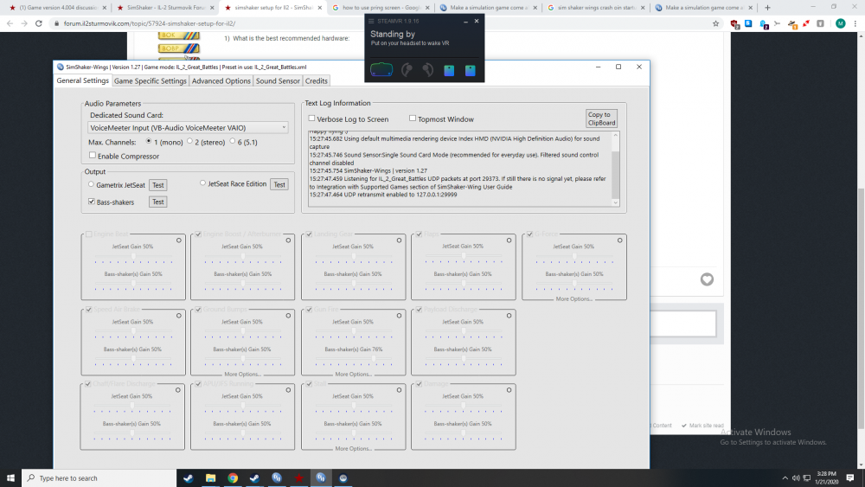Test the Bass-shakers output
Image resolution: width=865 pixels, height=487 pixels.
point(157,202)
